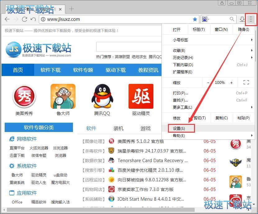This screenshot has height=214, width=258.
Task: Select the 鲁大师 app icon
Action: (x=63, y=96)
